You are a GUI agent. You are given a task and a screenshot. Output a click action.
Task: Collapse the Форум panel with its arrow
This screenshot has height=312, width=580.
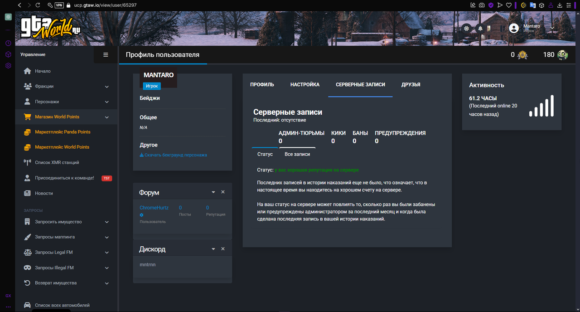(x=213, y=192)
